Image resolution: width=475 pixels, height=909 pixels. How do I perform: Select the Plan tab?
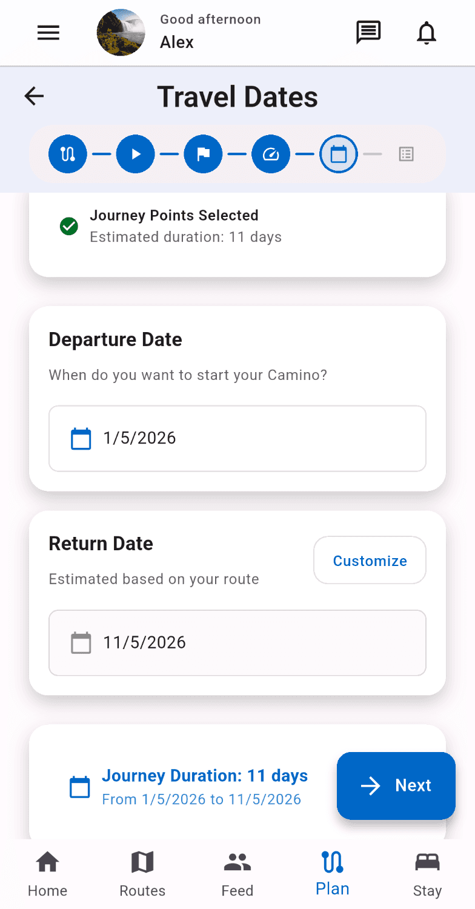333,874
